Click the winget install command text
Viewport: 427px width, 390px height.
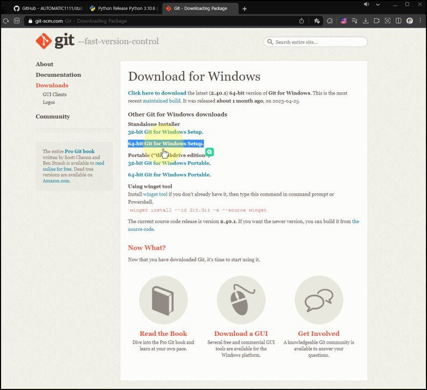(198, 210)
